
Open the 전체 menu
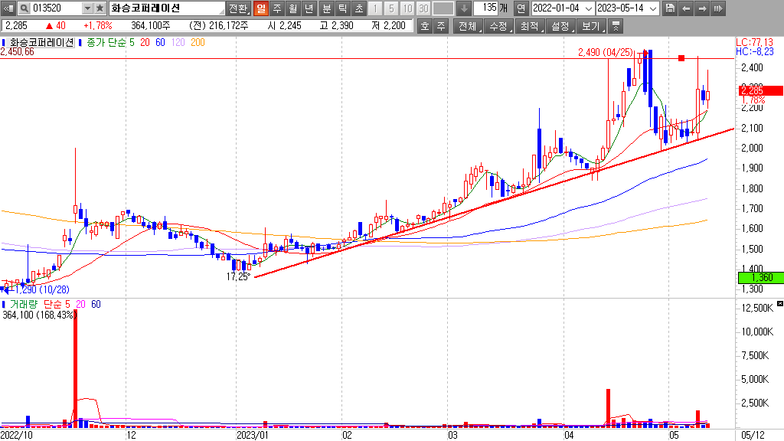click(468, 26)
